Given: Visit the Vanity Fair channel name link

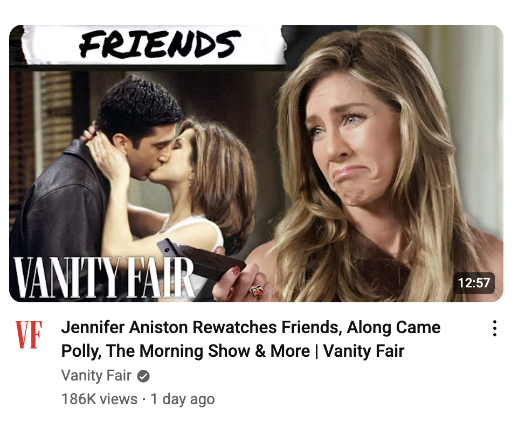Looking at the screenshot, I should [96, 376].
